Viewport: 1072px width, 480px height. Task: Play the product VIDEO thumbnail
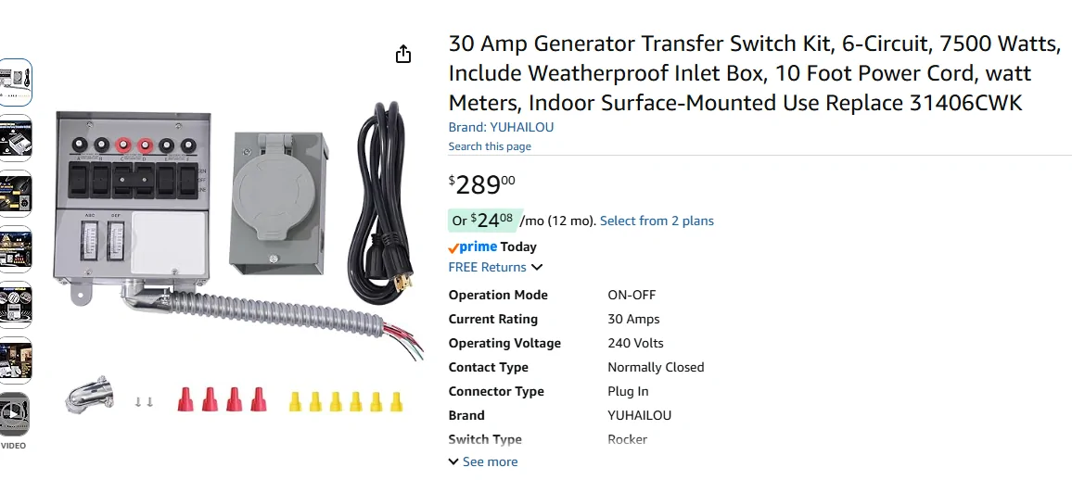(x=15, y=416)
